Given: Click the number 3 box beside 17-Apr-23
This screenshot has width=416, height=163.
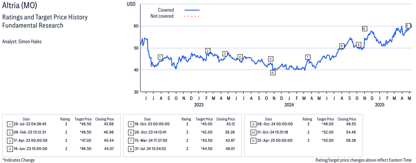Looking at the screenshot, I should (x=9, y=140).
